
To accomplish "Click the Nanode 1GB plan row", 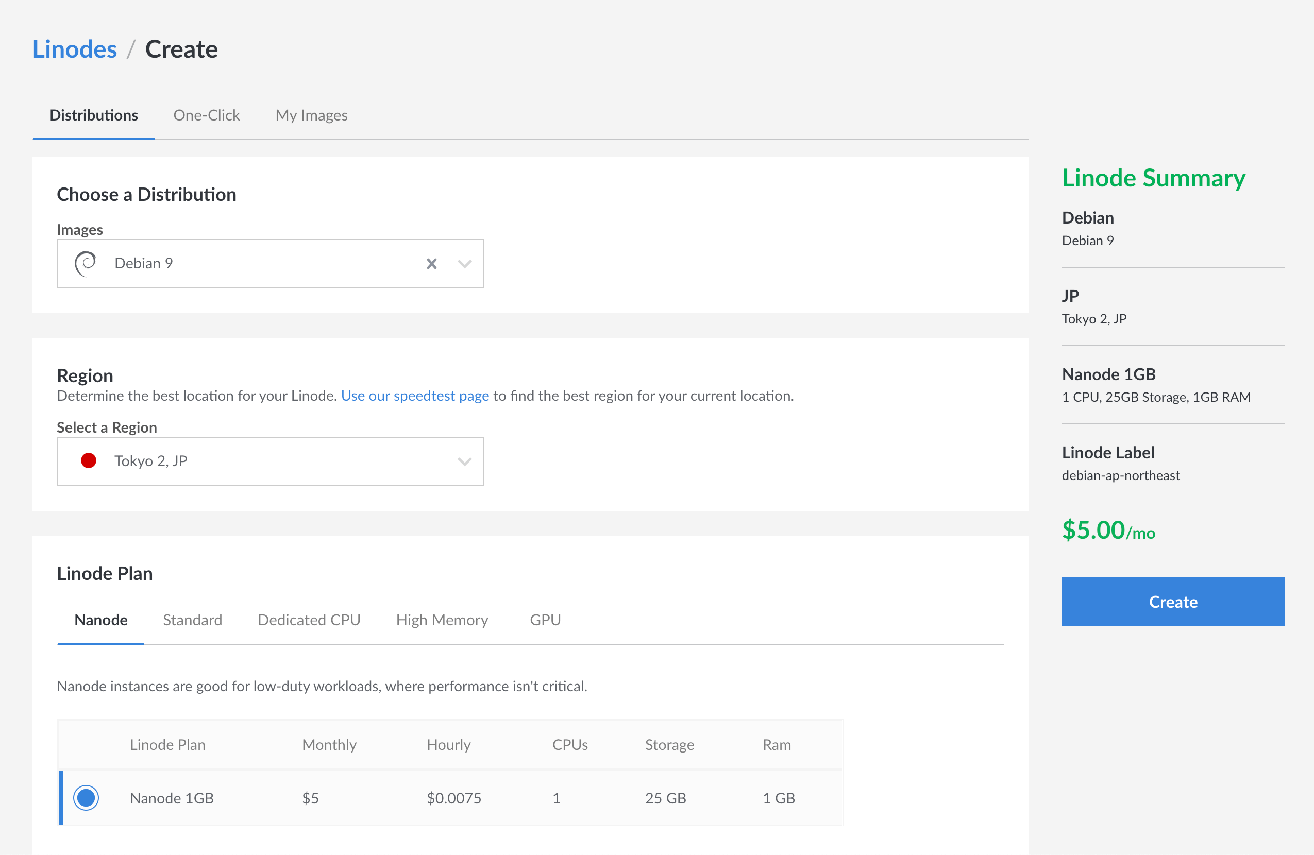I will point(451,798).
